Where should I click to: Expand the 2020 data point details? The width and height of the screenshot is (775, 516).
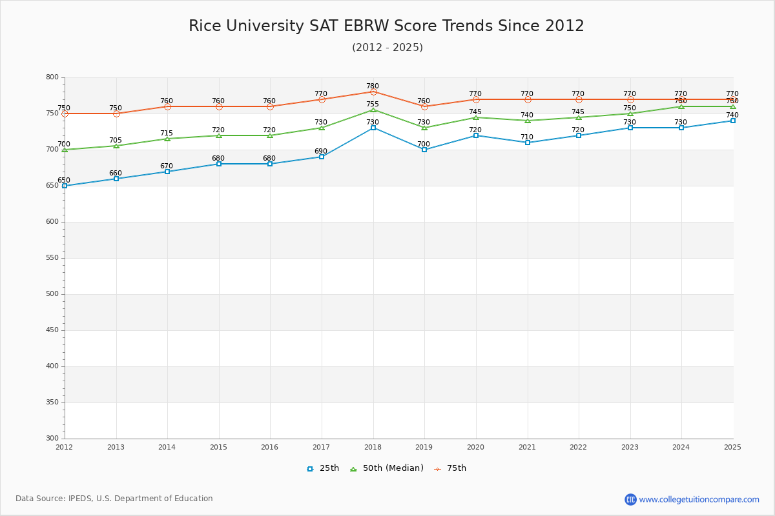tap(476, 135)
